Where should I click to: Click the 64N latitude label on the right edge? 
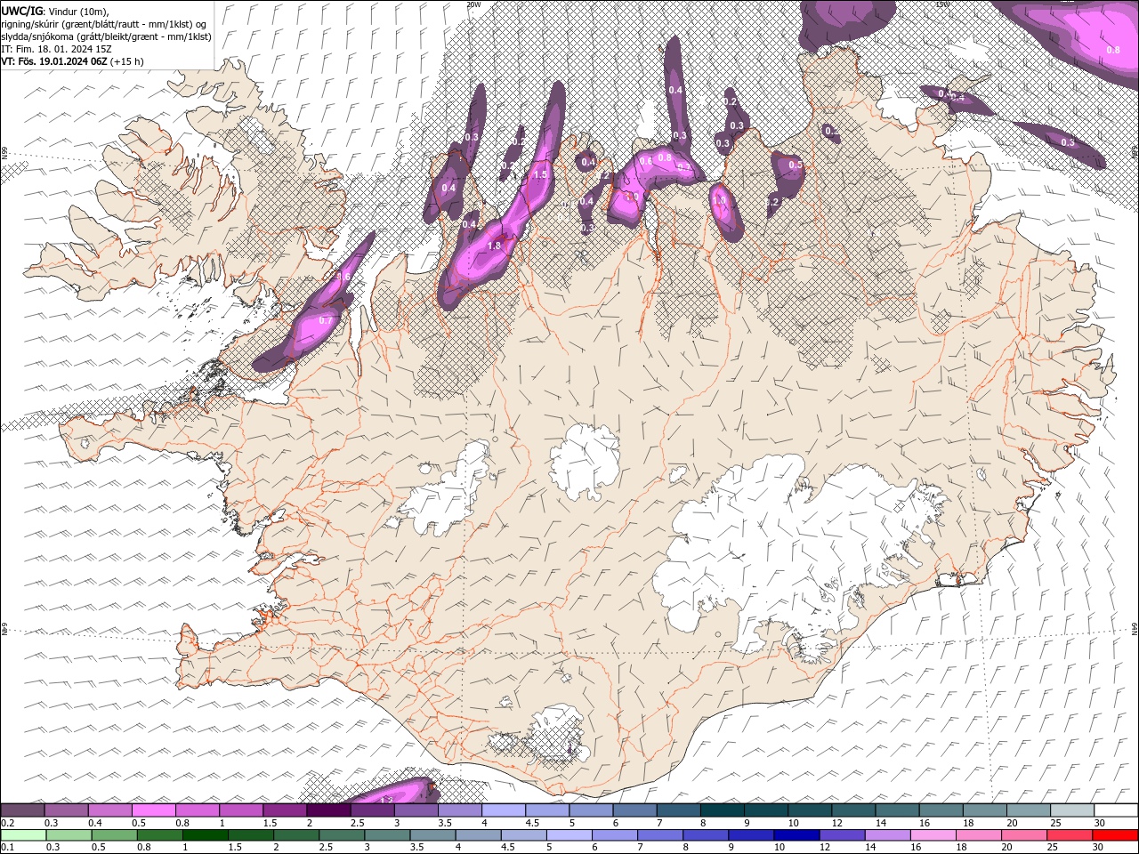(1135, 629)
